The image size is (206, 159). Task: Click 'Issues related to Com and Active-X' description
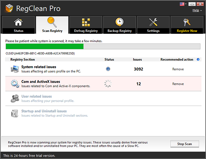point(56,86)
